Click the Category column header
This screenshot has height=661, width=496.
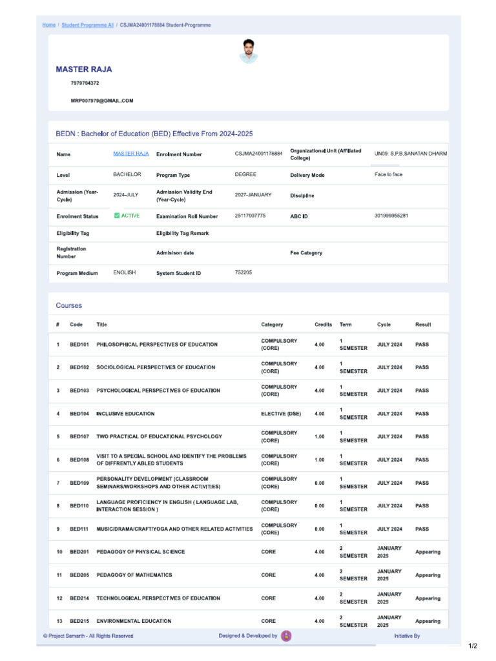pyautogui.click(x=272, y=325)
